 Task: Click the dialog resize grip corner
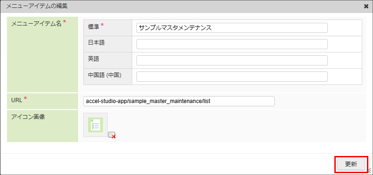(369, 170)
